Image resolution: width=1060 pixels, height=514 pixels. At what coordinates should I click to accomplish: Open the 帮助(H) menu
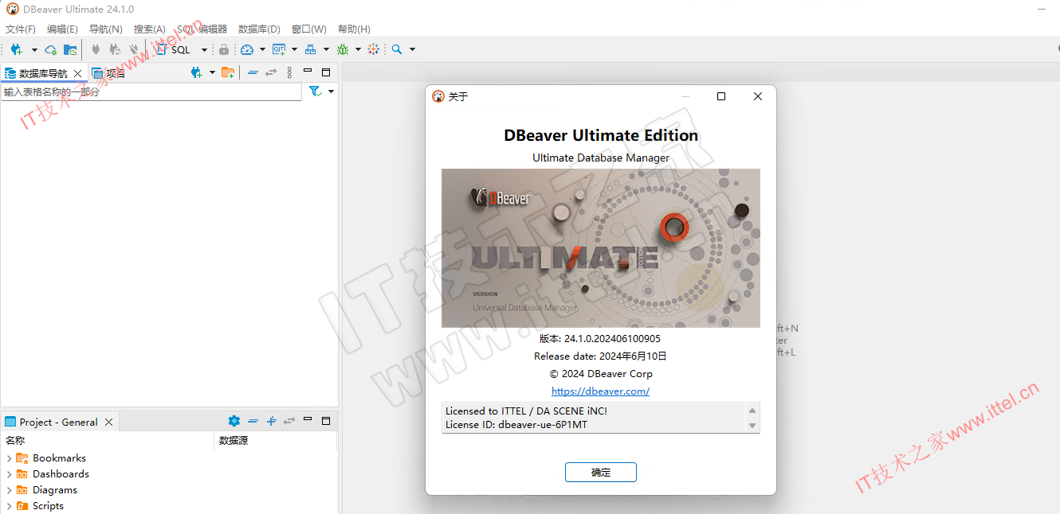(354, 29)
